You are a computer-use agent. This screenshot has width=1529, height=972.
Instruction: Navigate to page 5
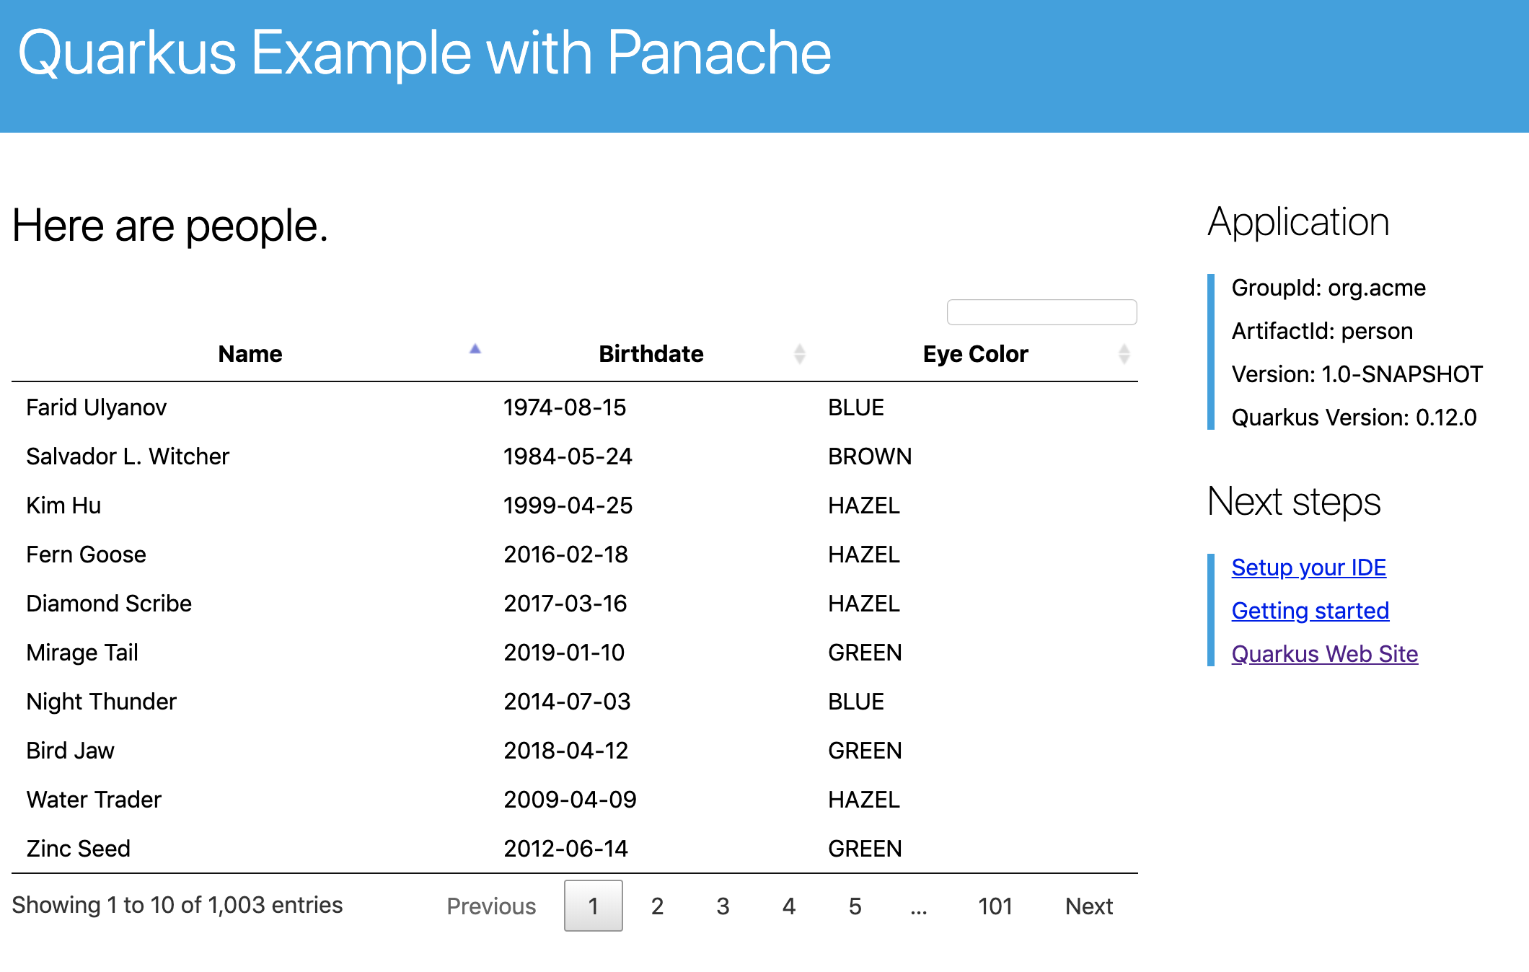[855, 906]
